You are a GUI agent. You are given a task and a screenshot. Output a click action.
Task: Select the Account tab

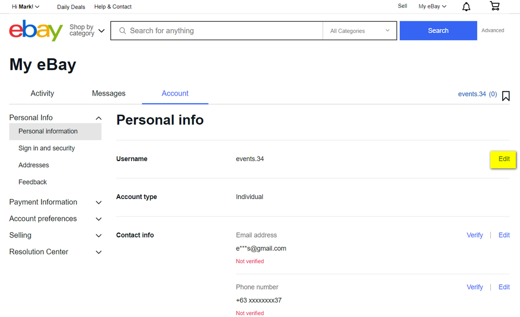pyautogui.click(x=175, y=94)
